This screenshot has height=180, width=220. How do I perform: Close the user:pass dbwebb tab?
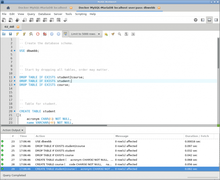click(x=159, y=8)
